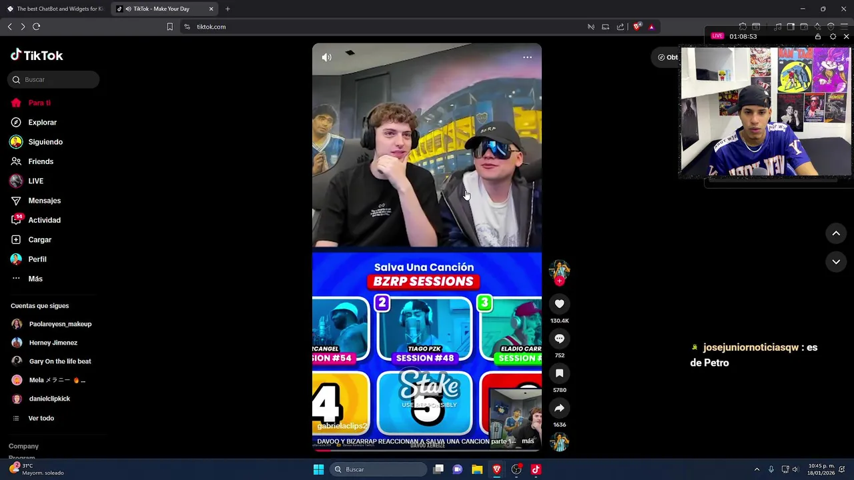
Task: Click the webcam preview thumbnail
Action: (x=766, y=111)
